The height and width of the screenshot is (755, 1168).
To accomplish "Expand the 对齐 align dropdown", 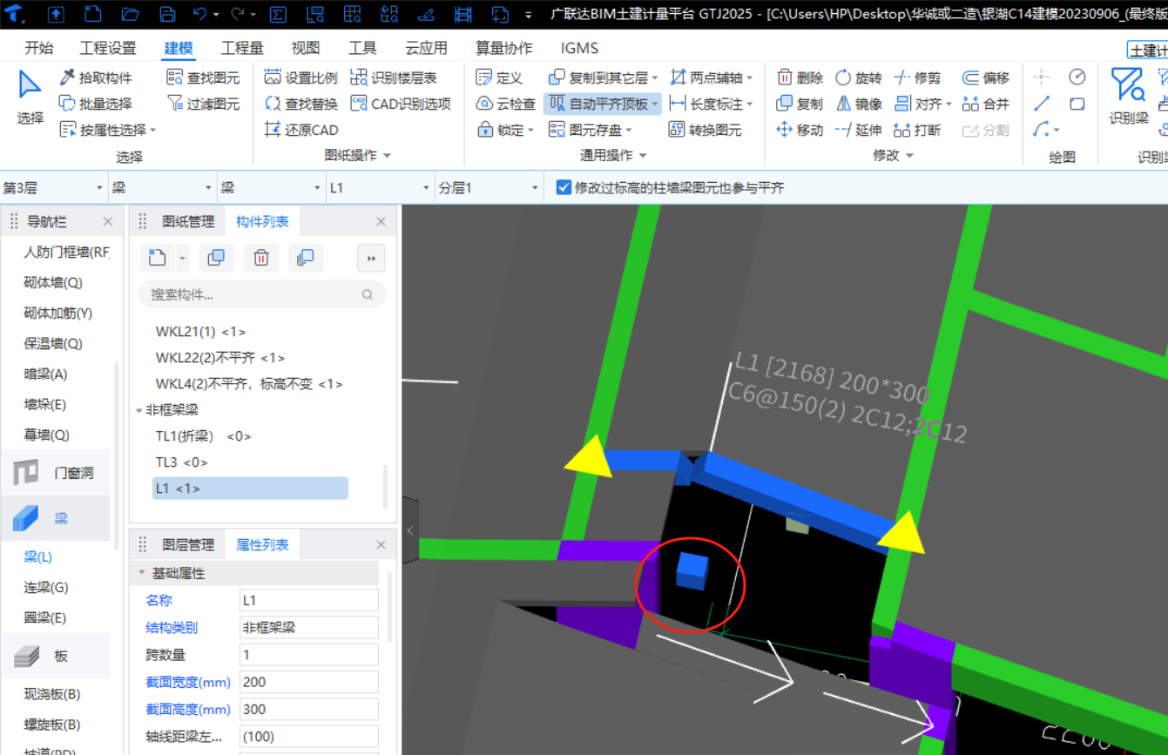I will point(949,104).
